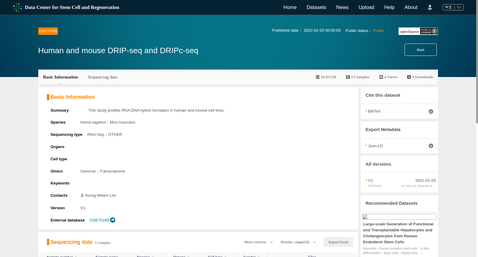Select the Basic Information tab
478x257 pixels.
[x=60, y=77]
